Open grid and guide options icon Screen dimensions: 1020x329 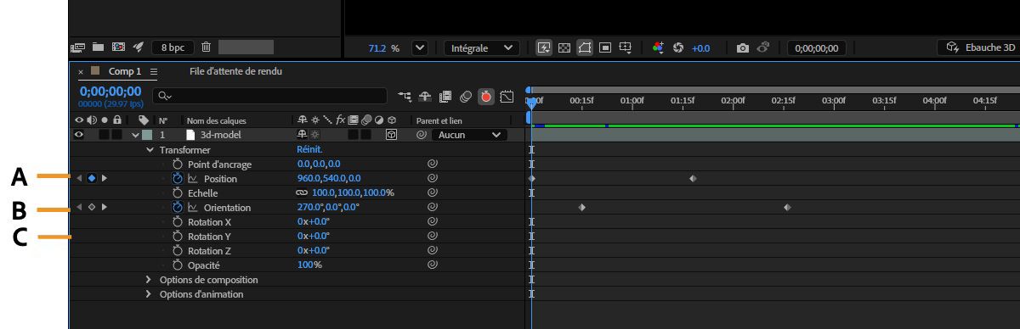626,48
